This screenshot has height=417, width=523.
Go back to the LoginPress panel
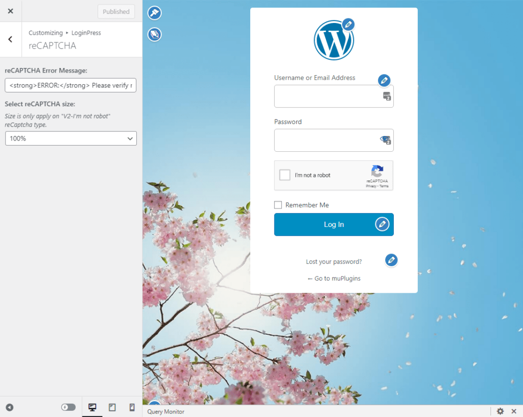point(11,39)
